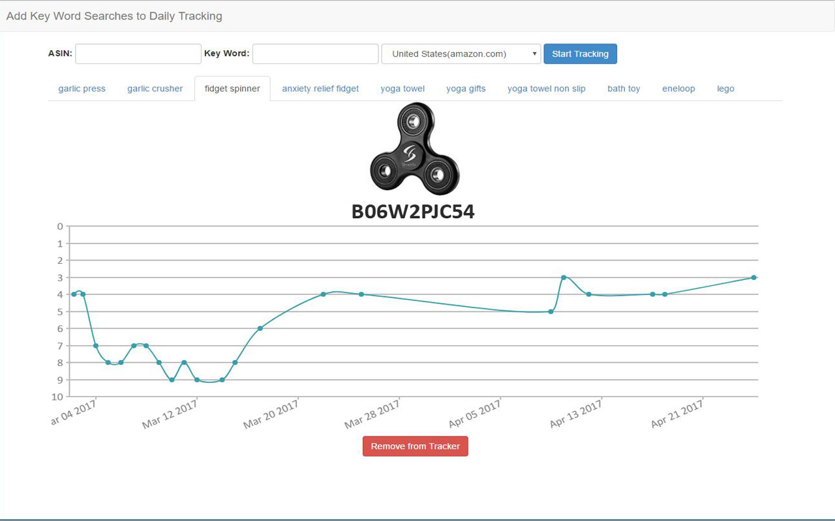
Task: Click the fidget spinner product image
Action: pos(415,152)
